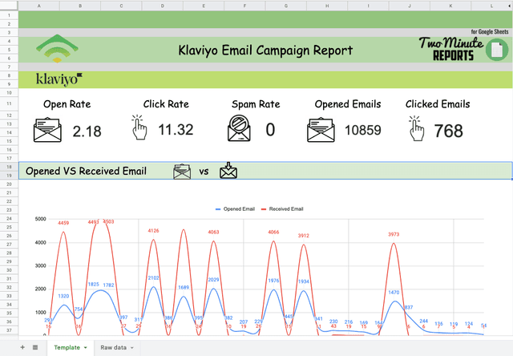Click the blue data label 1320
The width and height of the screenshot is (513, 356).
63,296
